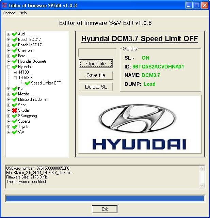This screenshot has width=210, height=218.
Task: Click the 'The firmware is identified.' line
Action: tap(26, 182)
